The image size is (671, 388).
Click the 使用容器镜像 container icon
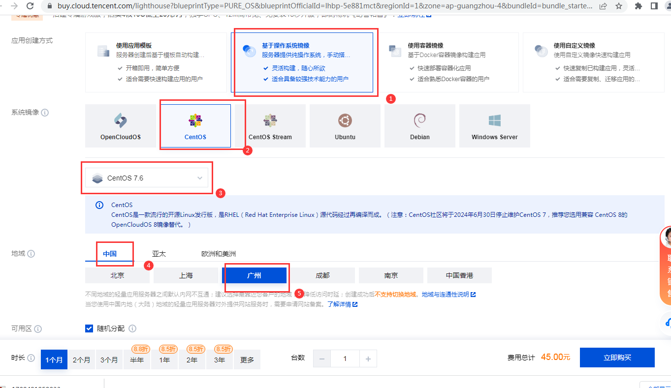395,50
